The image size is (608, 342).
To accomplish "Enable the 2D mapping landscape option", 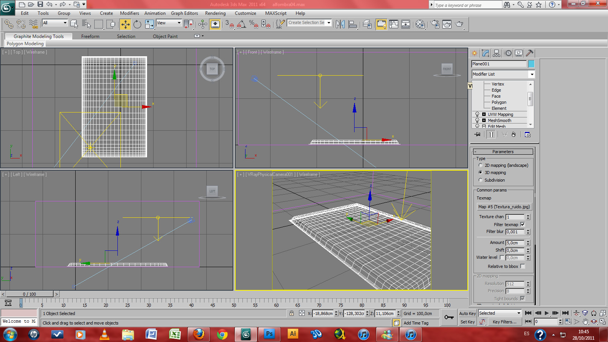I will 481,165.
